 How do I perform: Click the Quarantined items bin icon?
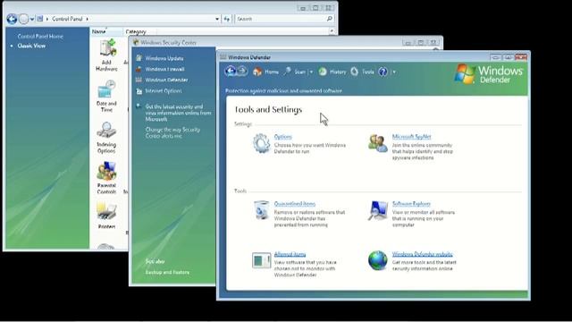click(x=261, y=210)
